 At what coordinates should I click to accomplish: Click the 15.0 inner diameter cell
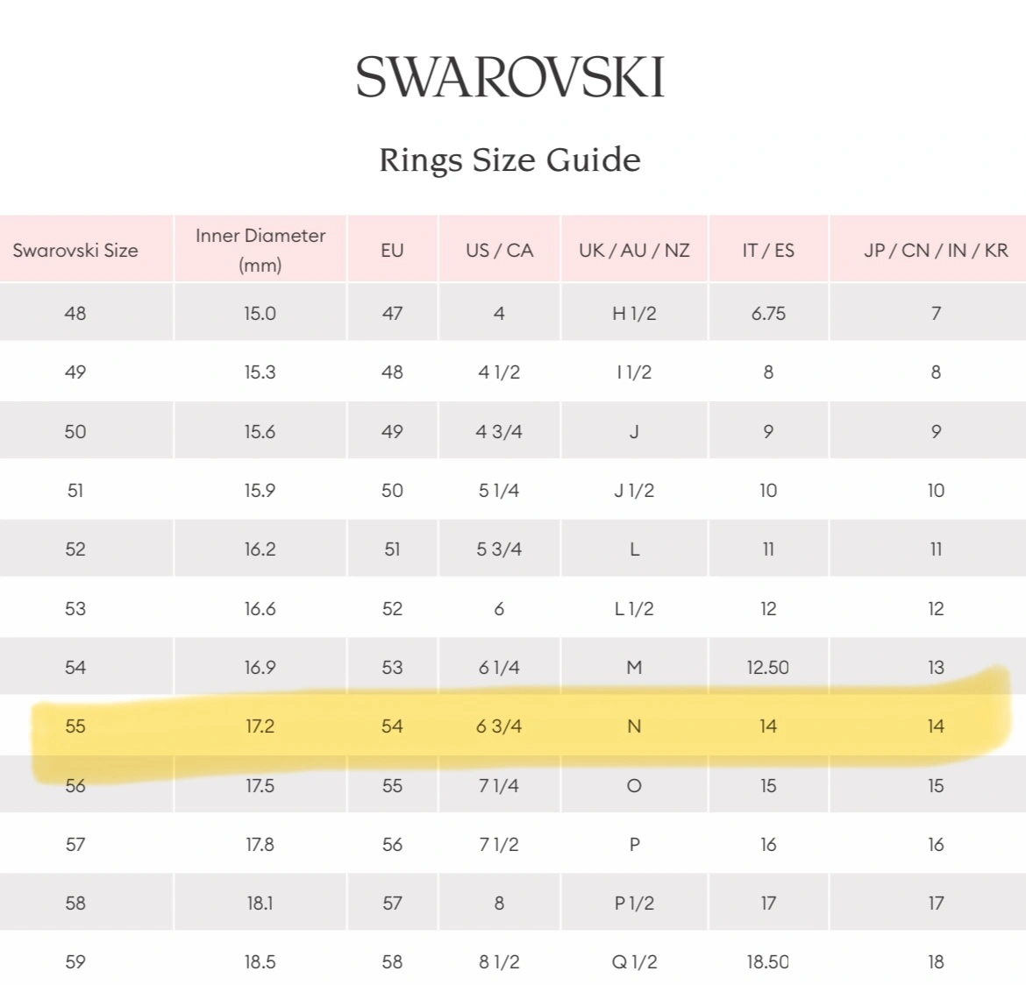pyautogui.click(x=260, y=313)
